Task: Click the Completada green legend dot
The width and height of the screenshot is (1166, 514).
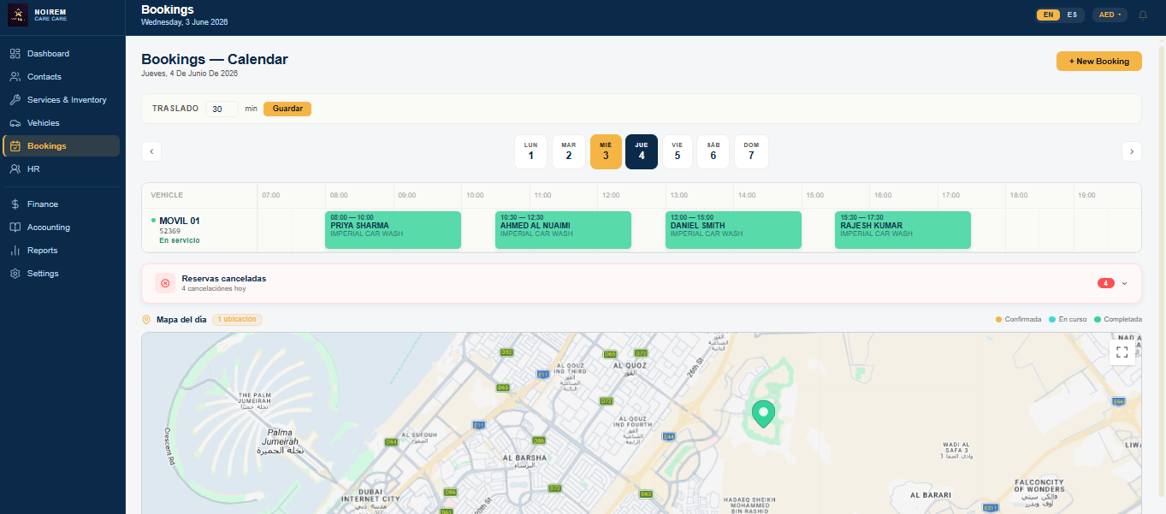Action: [x=1098, y=320]
